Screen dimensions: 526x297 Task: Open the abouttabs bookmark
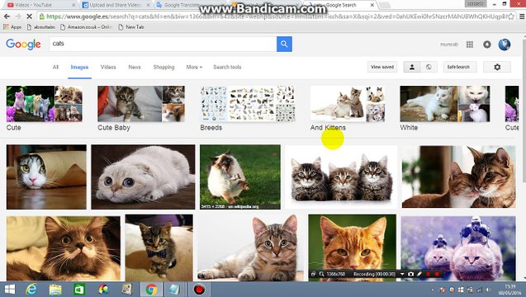point(41,27)
